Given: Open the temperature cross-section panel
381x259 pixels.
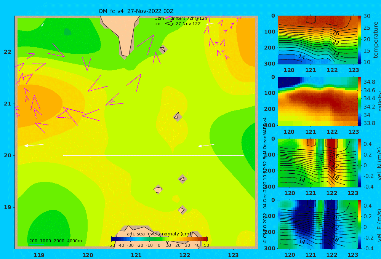Looking at the screenshot, I should [x=318, y=40].
